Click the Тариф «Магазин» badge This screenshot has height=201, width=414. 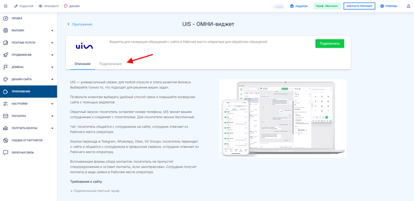(x=327, y=6)
